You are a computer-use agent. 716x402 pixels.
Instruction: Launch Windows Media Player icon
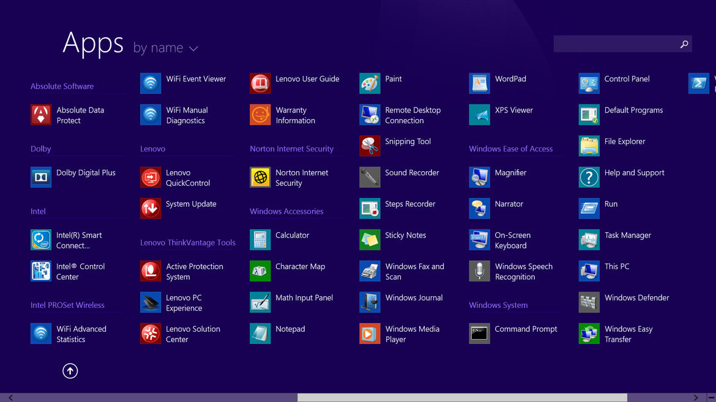pyautogui.click(x=370, y=334)
